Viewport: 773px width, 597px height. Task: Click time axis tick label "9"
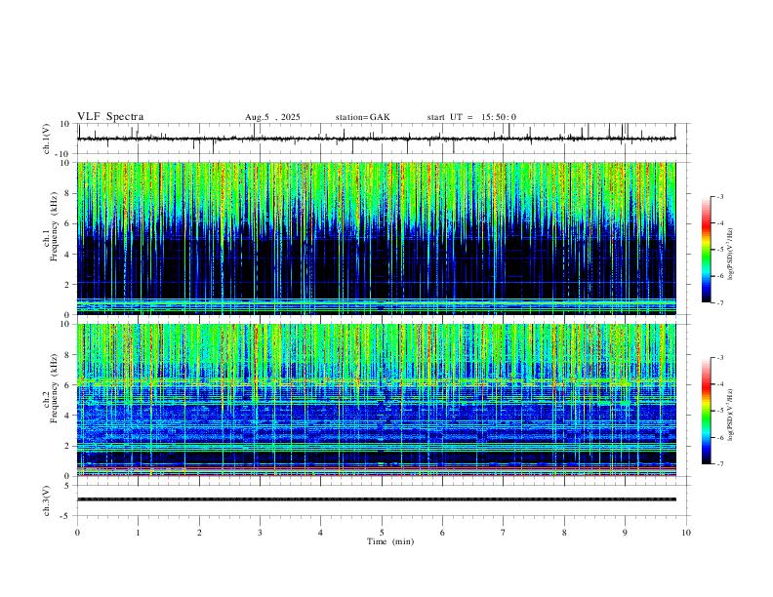pyautogui.click(x=625, y=533)
